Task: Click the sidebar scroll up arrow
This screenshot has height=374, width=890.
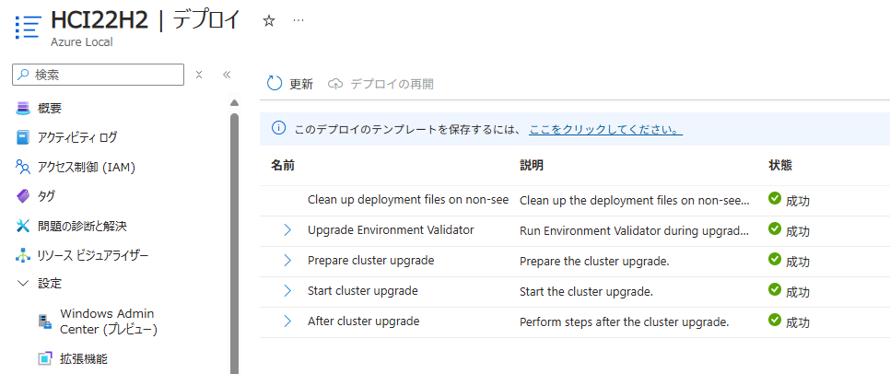Action: (234, 103)
